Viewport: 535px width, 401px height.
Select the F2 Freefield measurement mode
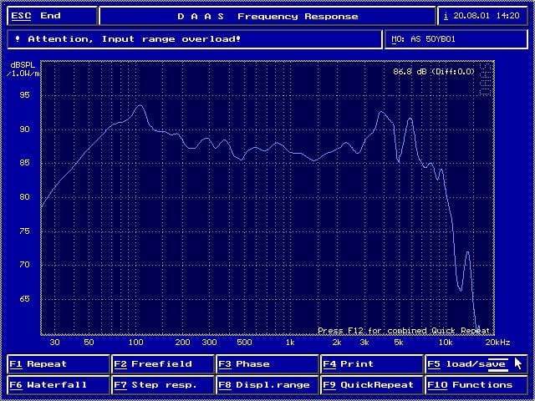(x=163, y=364)
